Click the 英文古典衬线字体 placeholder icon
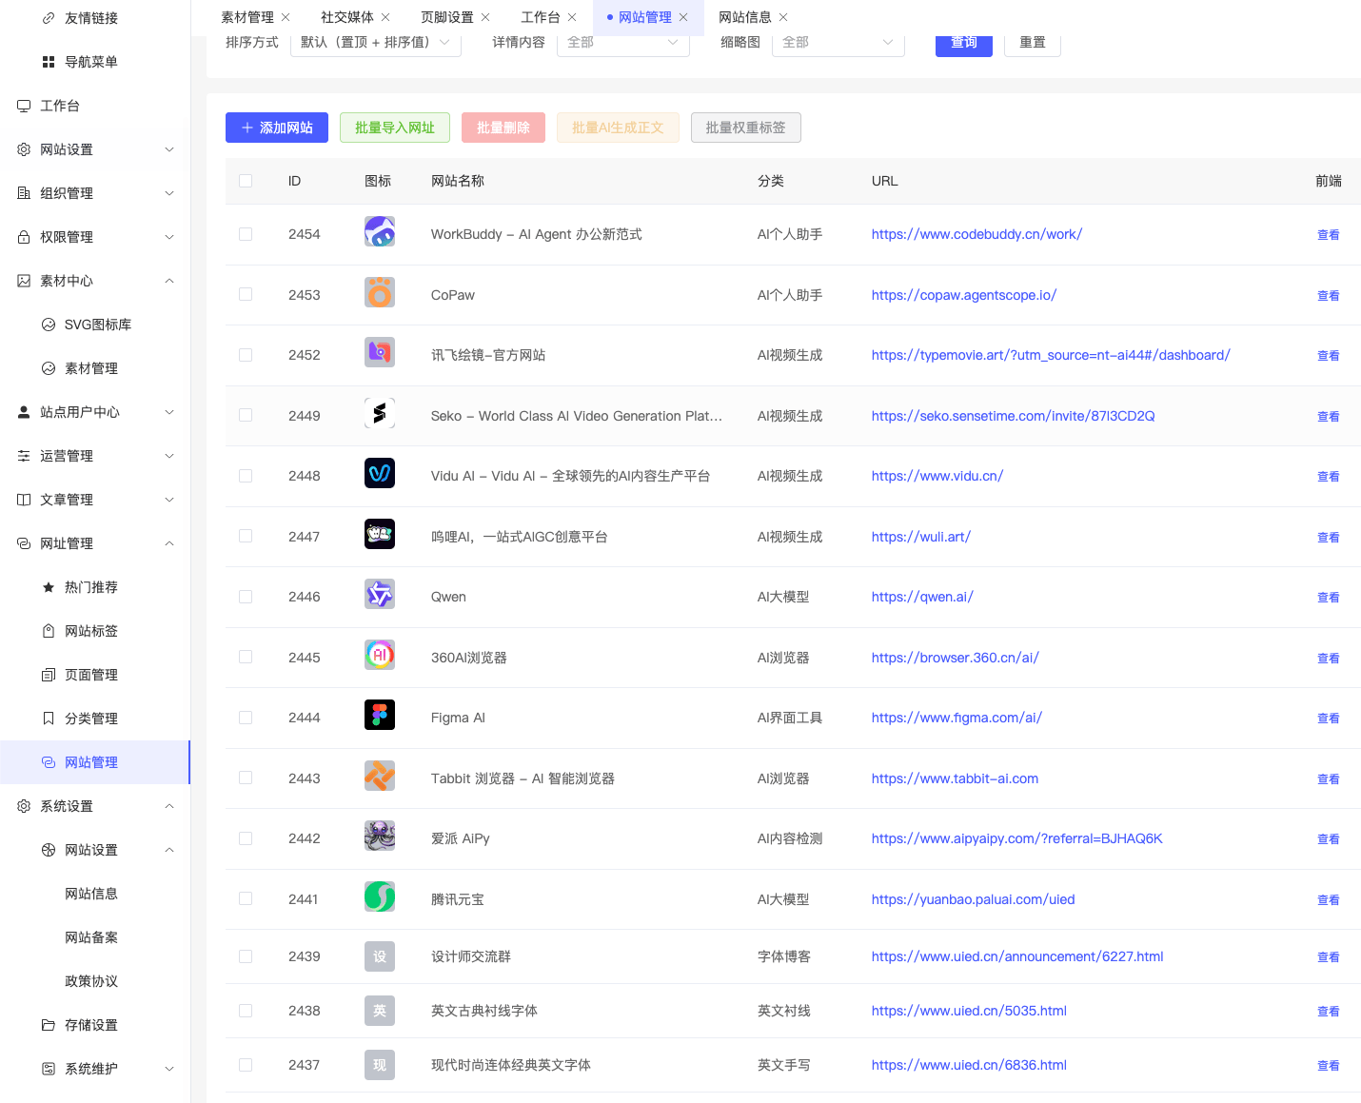Image resolution: width=1361 pixels, height=1103 pixels. tap(380, 1011)
